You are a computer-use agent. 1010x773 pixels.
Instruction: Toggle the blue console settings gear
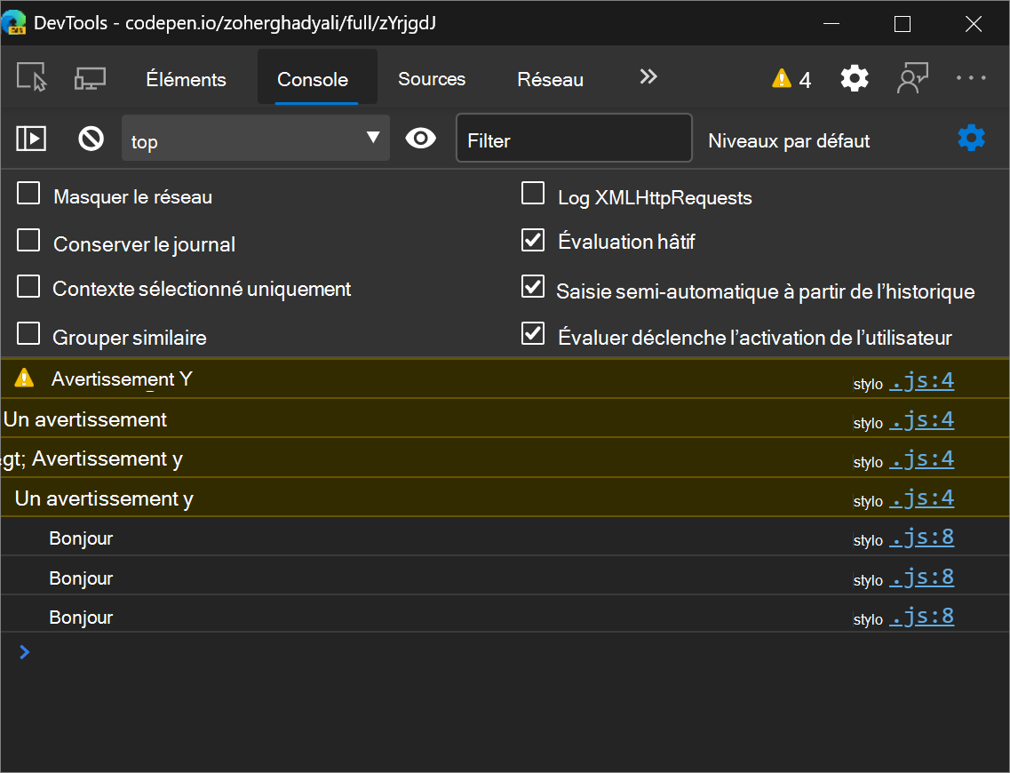coord(971,138)
